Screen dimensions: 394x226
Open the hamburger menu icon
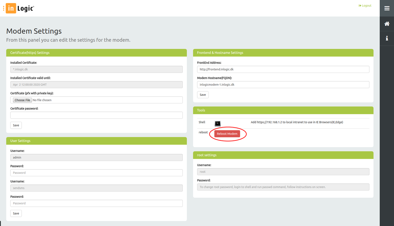coord(387,8)
